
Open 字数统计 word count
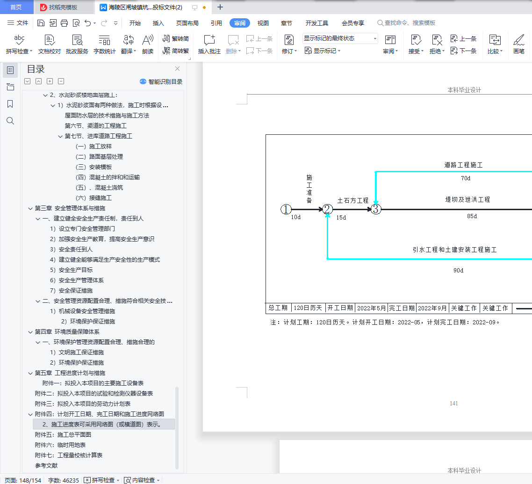[x=105, y=44]
